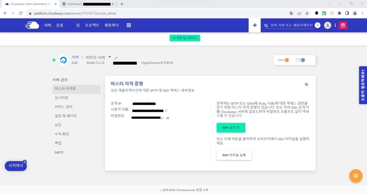Screen dimensions: 367x194
Task: Open the browser extensions puzzle icon
Action: (339, 13)
